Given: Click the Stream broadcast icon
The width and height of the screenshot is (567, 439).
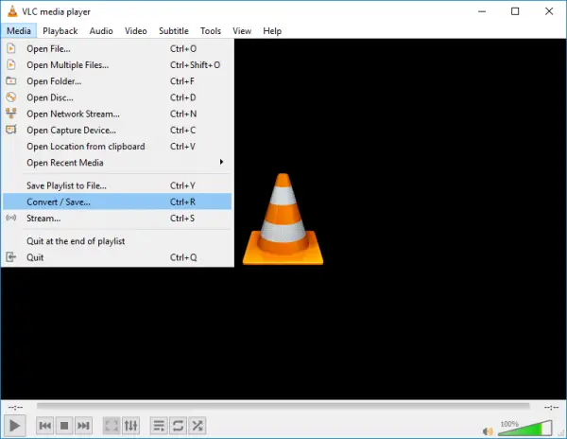Looking at the screenshot, I should point(11,218).
